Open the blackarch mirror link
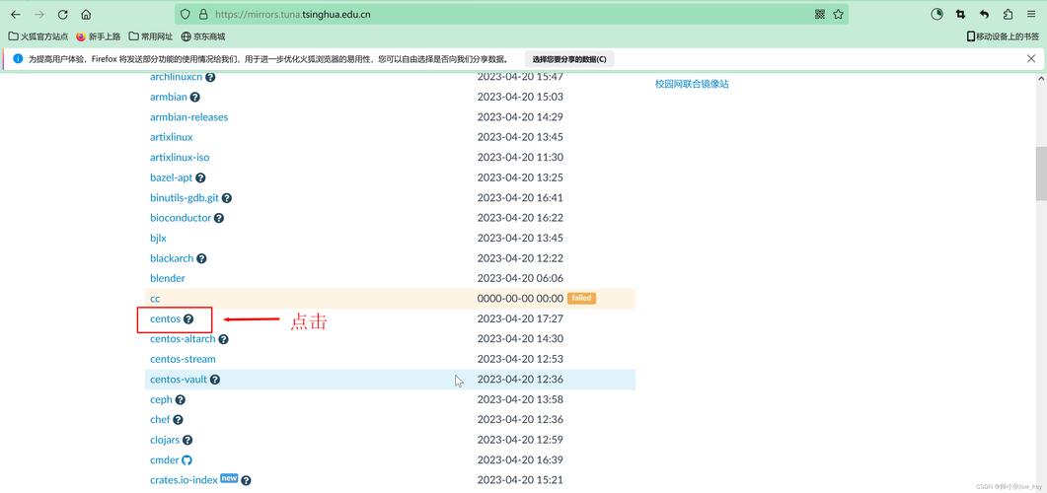 [x=172, y=258]
